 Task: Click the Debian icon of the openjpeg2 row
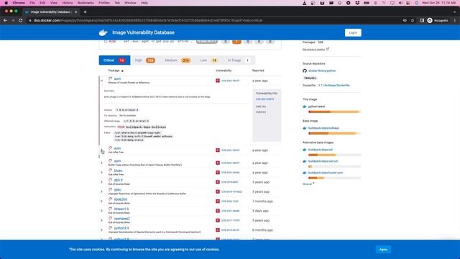110,219
